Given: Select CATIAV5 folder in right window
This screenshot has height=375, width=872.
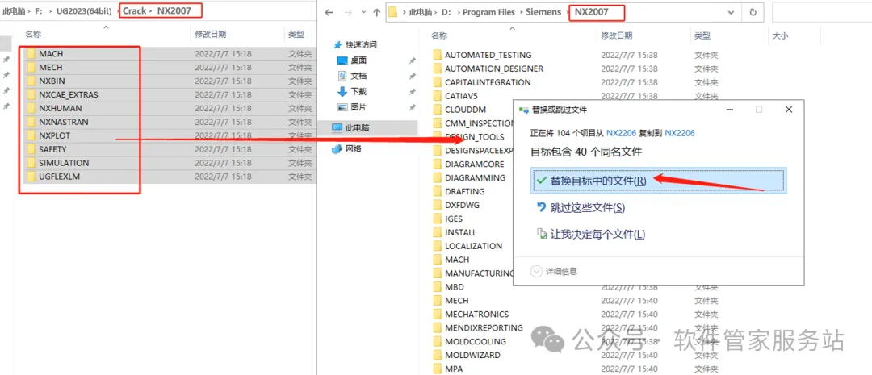Looking at the screenshot, I should coord(461,95).
